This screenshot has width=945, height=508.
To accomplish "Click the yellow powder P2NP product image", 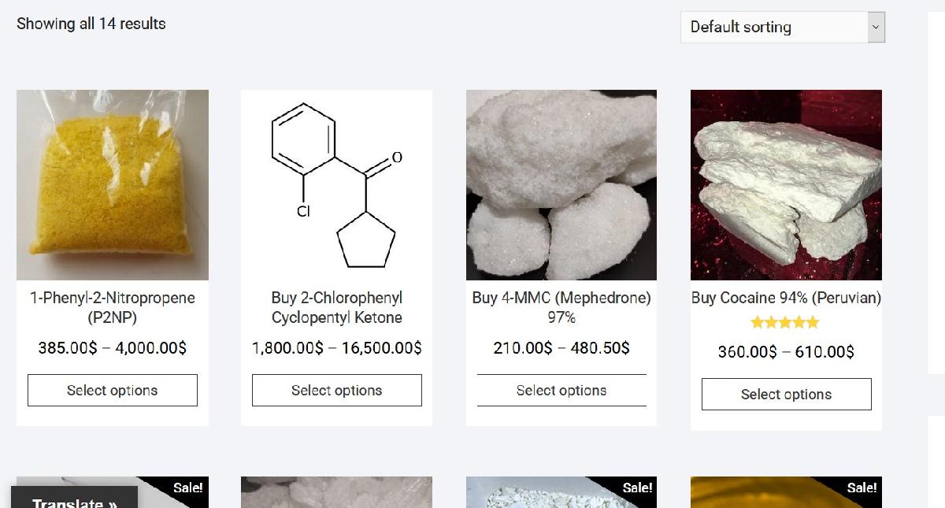I will pos(113,185).
